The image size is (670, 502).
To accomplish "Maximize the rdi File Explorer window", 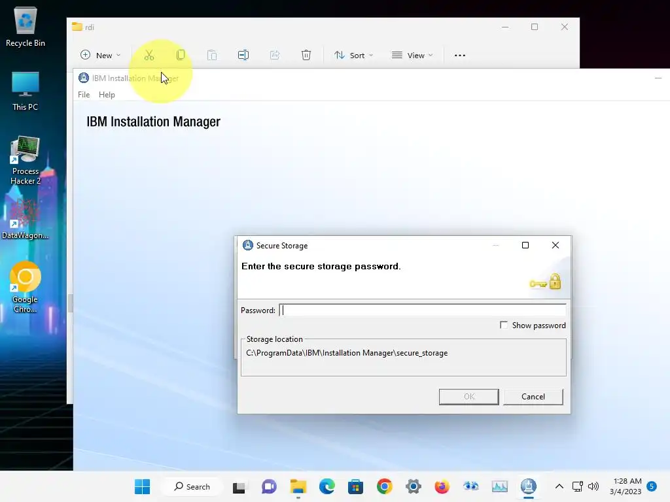I will coord(535,27).
